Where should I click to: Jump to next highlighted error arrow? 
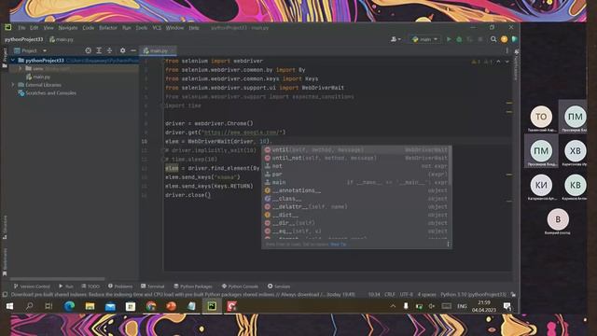pyautogui.click(x=507, y=62)
